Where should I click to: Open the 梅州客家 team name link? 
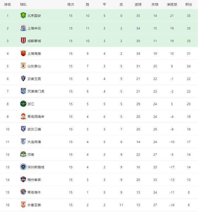tap(34, 180)
